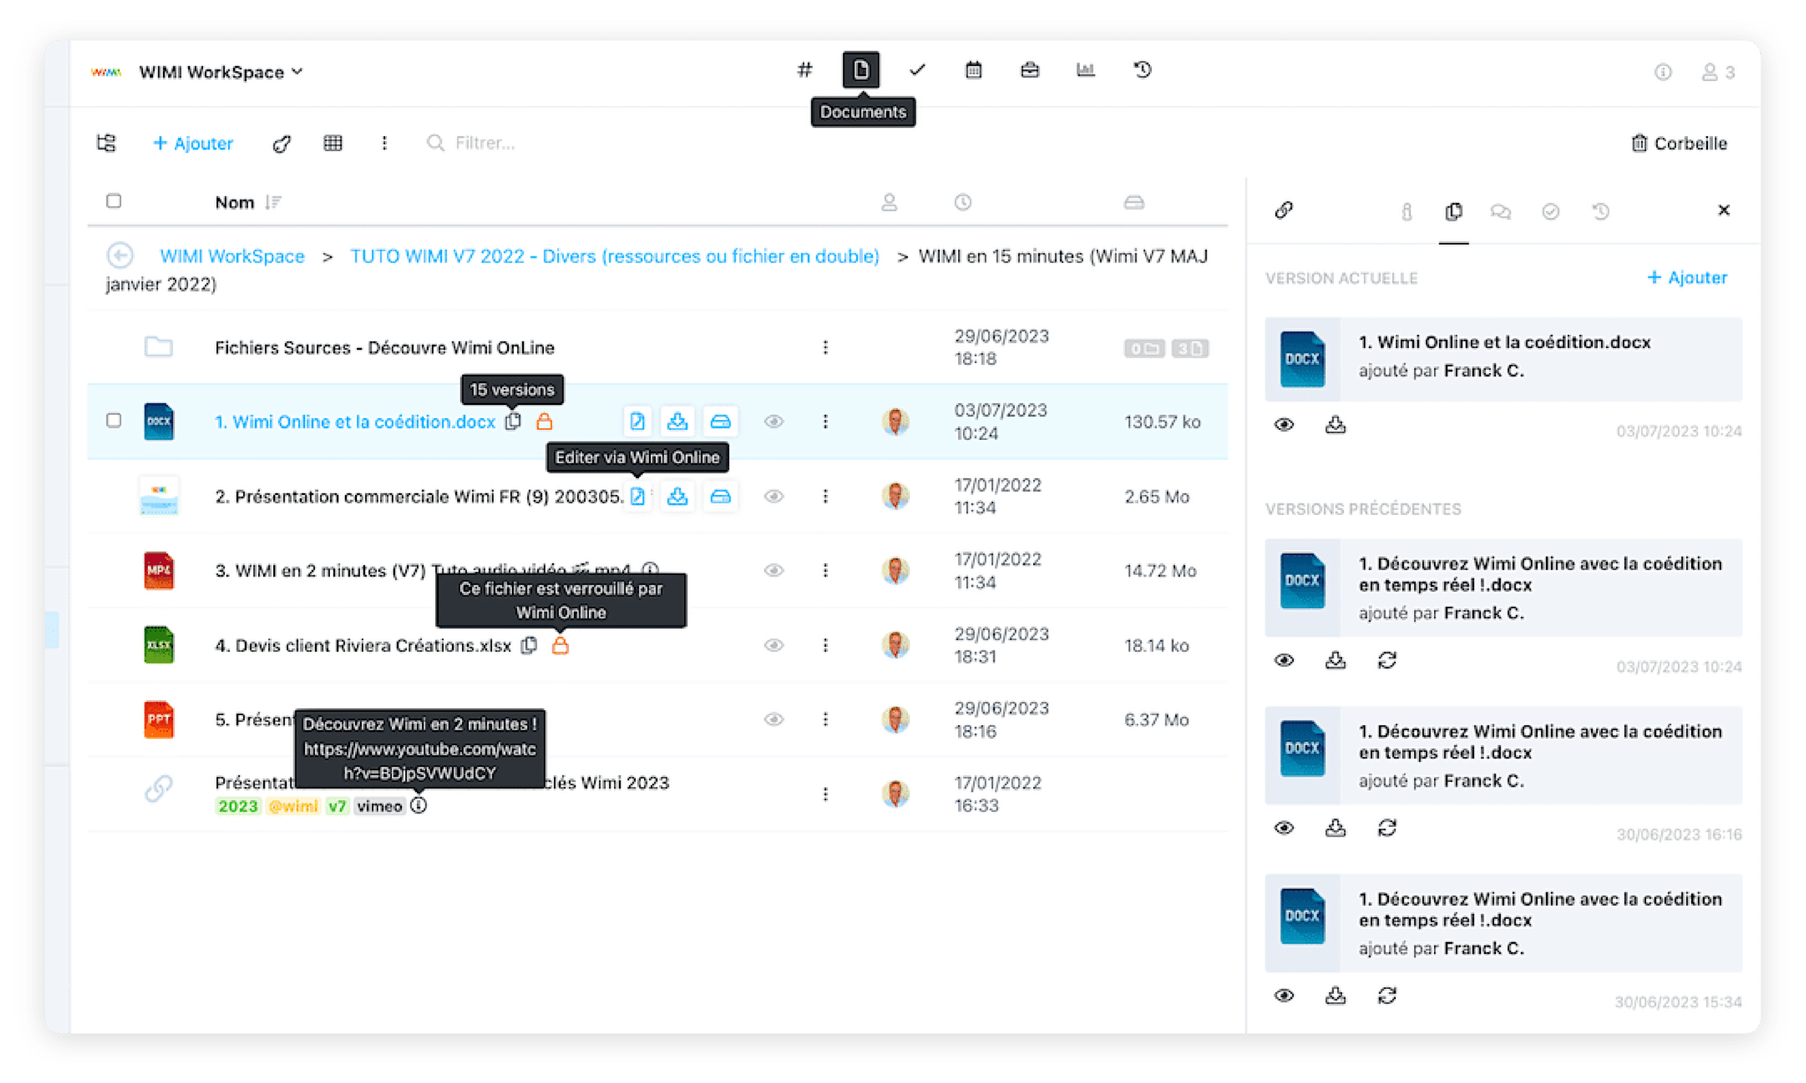Select the Documents tab icon
This screenshot has width=1806, height=1083.
tap(860, 70)
